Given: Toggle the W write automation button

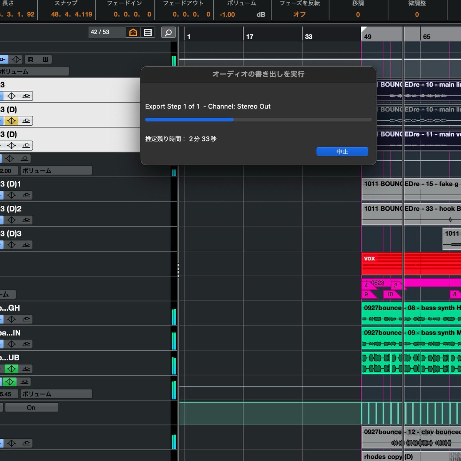Looking at the screenshot, I should pyautogui.click(x=45, y=60).
